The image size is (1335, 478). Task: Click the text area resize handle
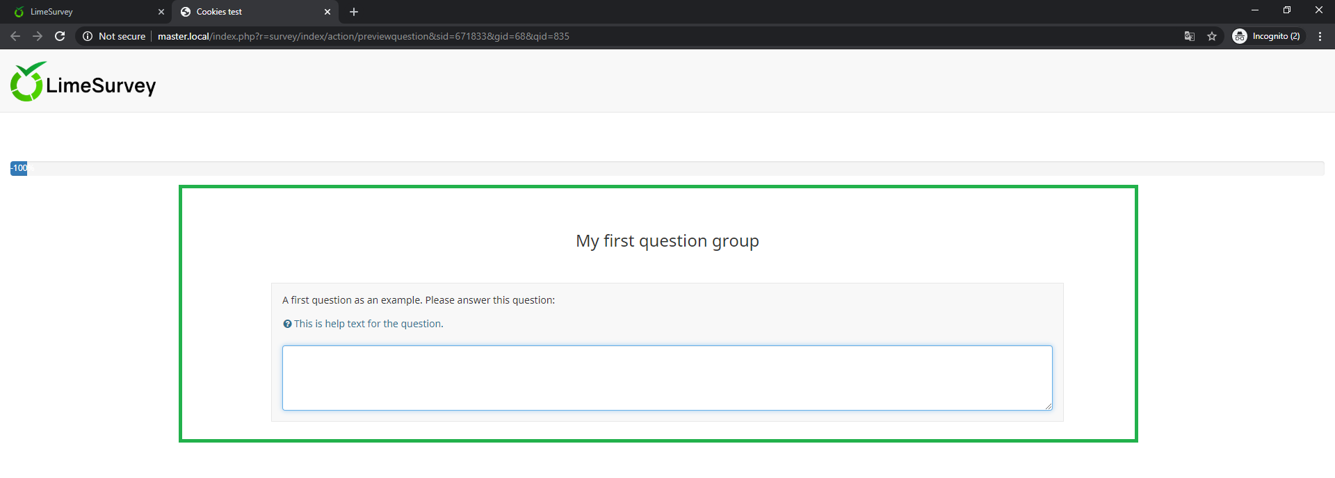point(1048,406)
